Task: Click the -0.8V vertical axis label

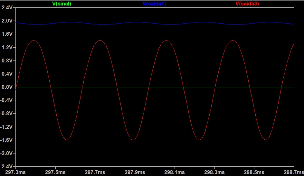Action: click(x=6, y=113)
